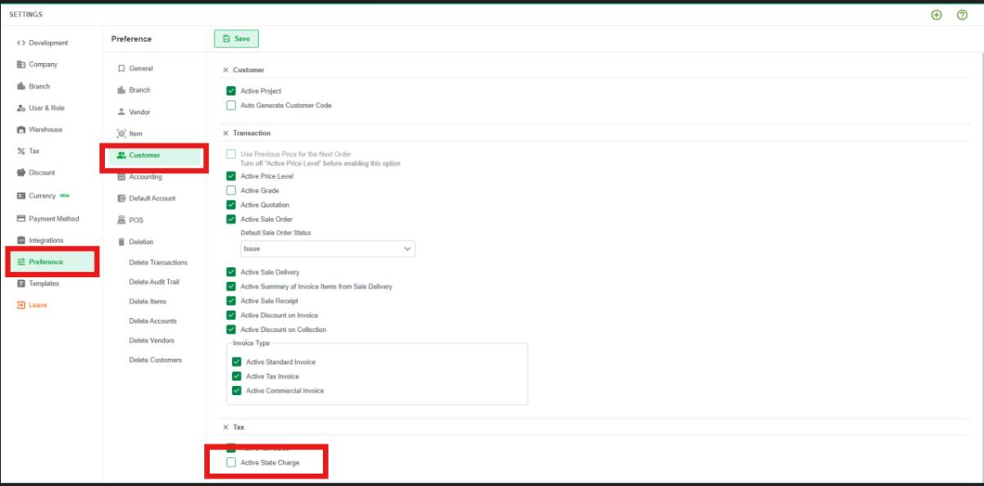Screen dimensions: 984x486
Task: Click the green Save button
Action: point(236,39)
